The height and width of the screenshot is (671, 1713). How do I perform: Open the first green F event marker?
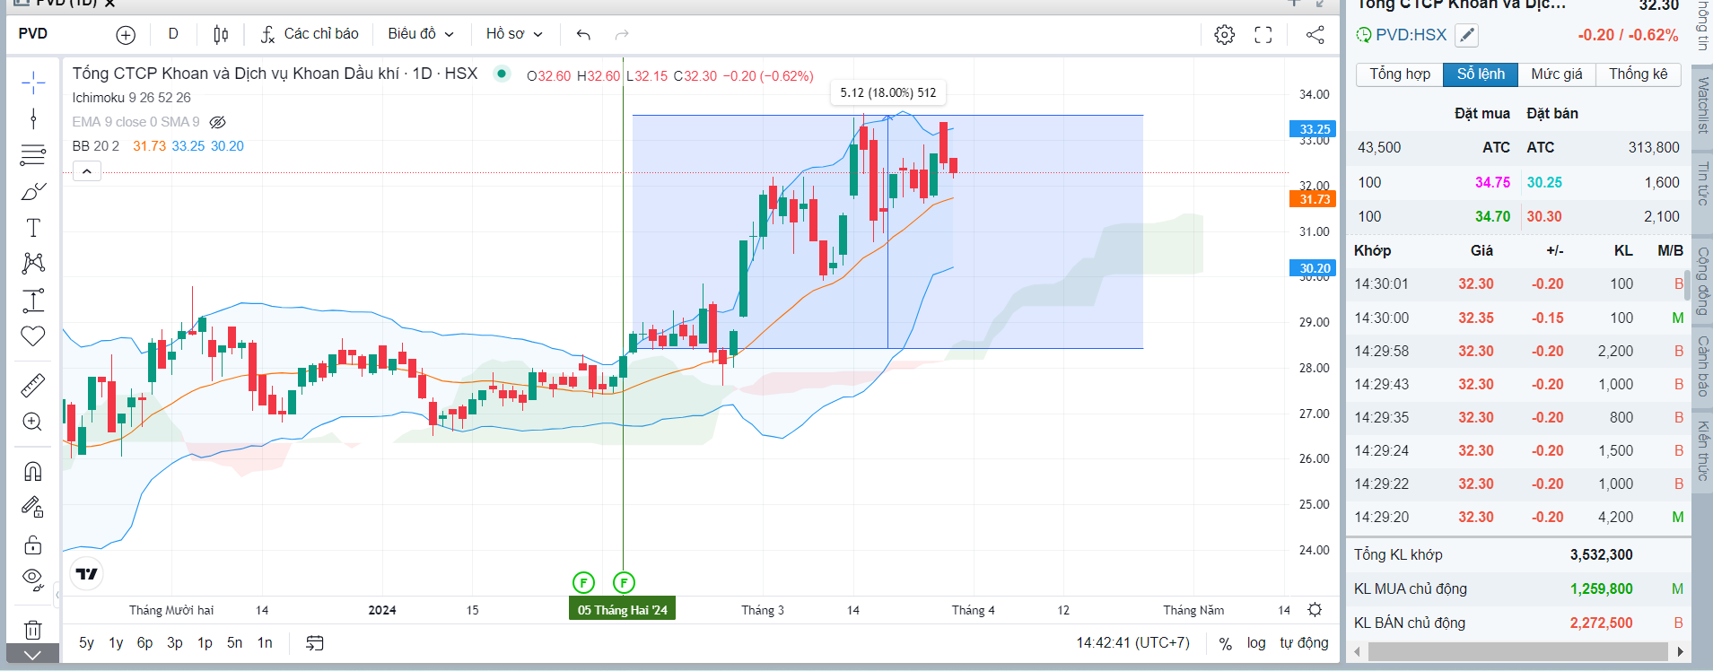[583, 583]
